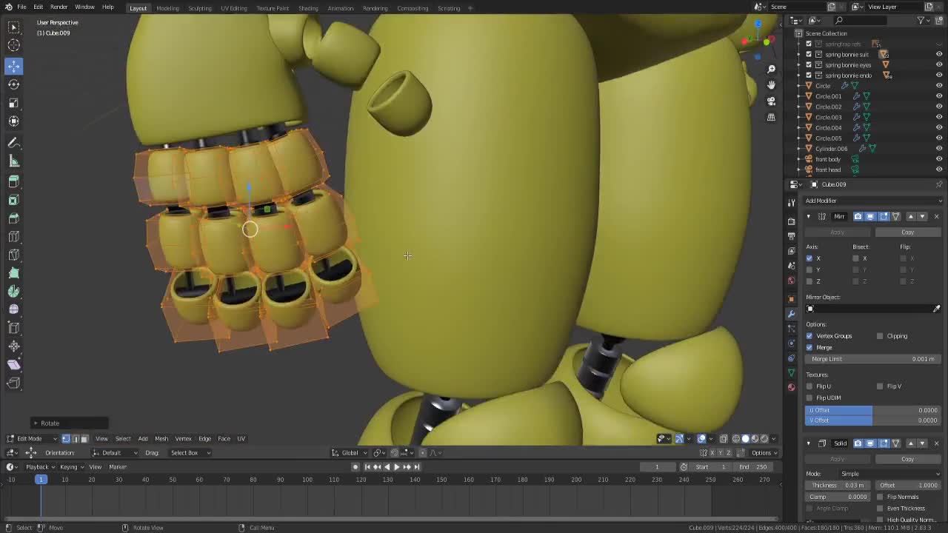Select the Shrink/Fatten tool

click(x=13, y=346)
